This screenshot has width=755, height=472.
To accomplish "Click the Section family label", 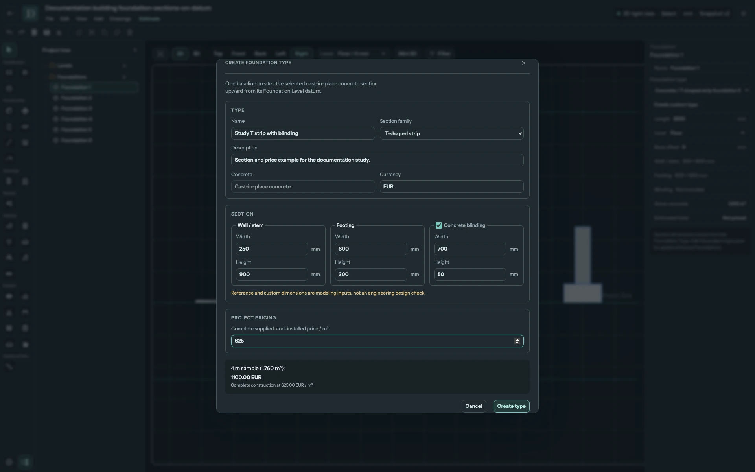I will tap(396, 121).
